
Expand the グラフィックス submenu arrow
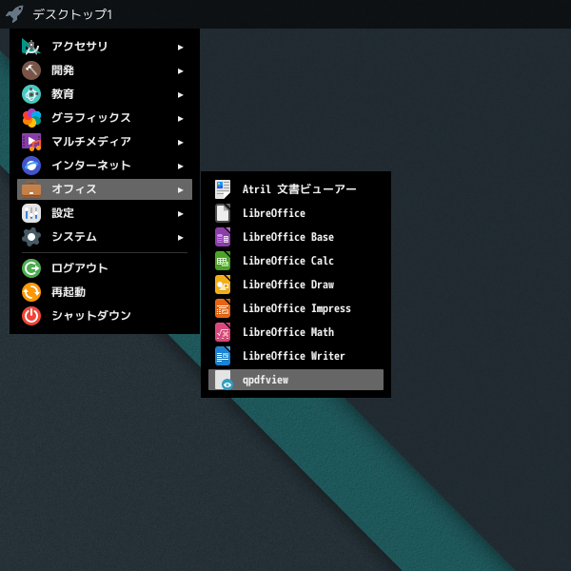[x=180, y=119]
